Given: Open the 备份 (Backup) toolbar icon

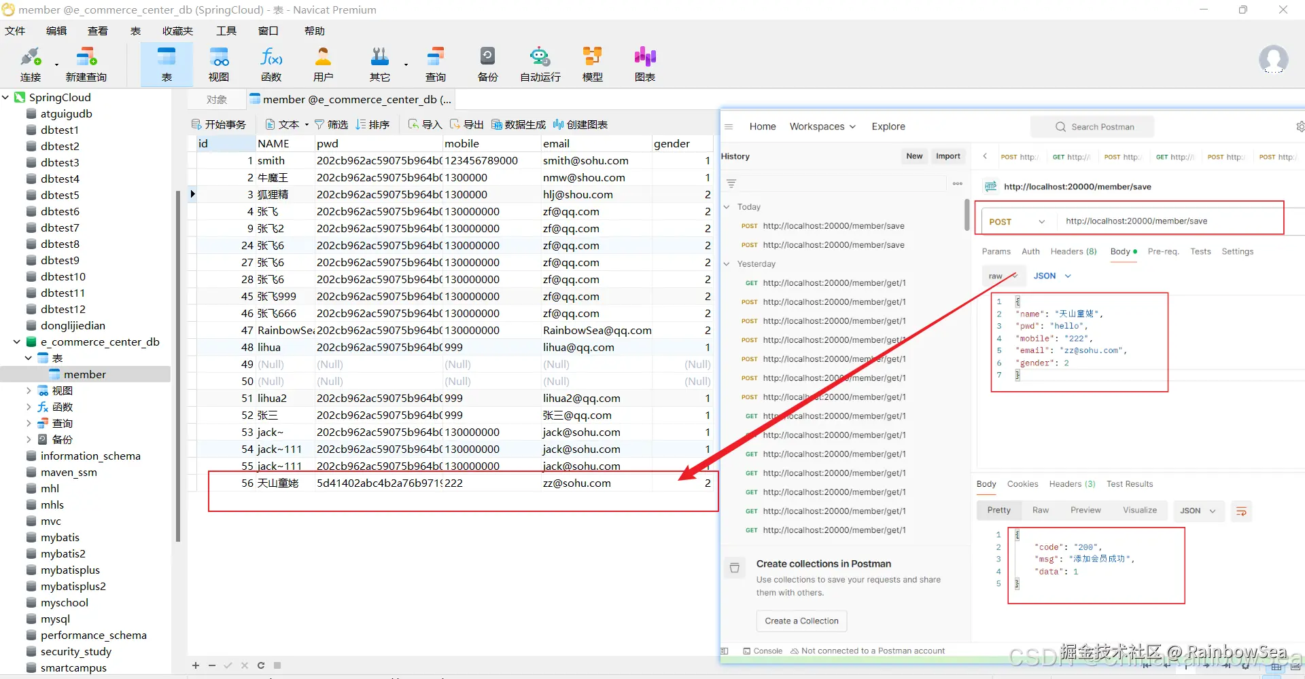Looking at the screenshot, I should [488, 64].
